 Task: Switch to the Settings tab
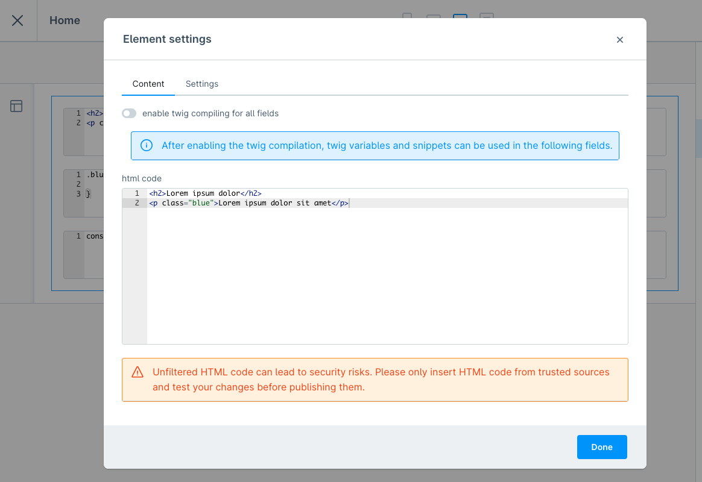pyautogui.click(x=201, y=84)
